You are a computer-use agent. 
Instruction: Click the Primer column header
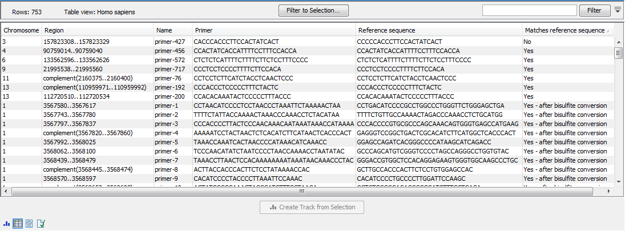273,30
